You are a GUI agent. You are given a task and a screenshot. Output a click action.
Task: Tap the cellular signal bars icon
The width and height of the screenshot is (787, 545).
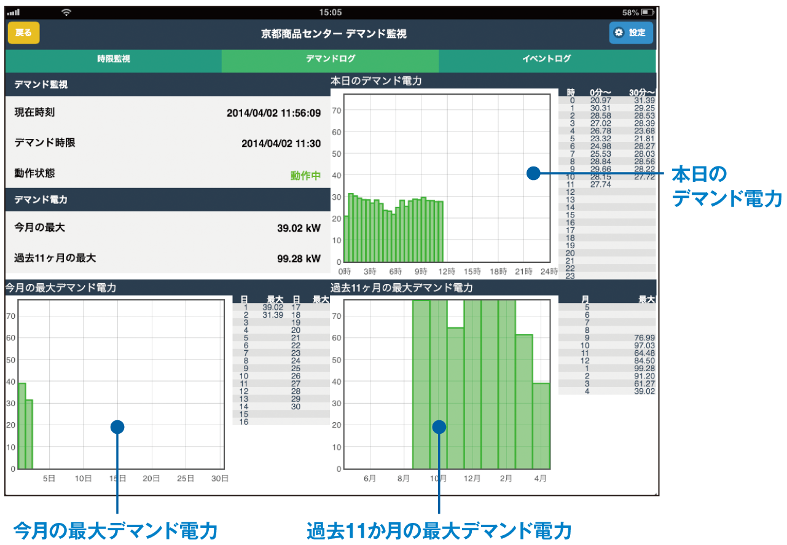(x=14, y=12)
